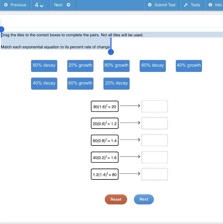Select the 40% decay tile
This screenshot has height=224, width=223.
coord(44,84)
